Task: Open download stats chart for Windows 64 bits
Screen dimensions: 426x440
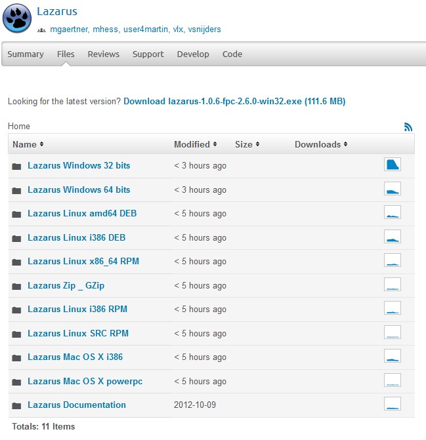Action: tap(393, 189)
